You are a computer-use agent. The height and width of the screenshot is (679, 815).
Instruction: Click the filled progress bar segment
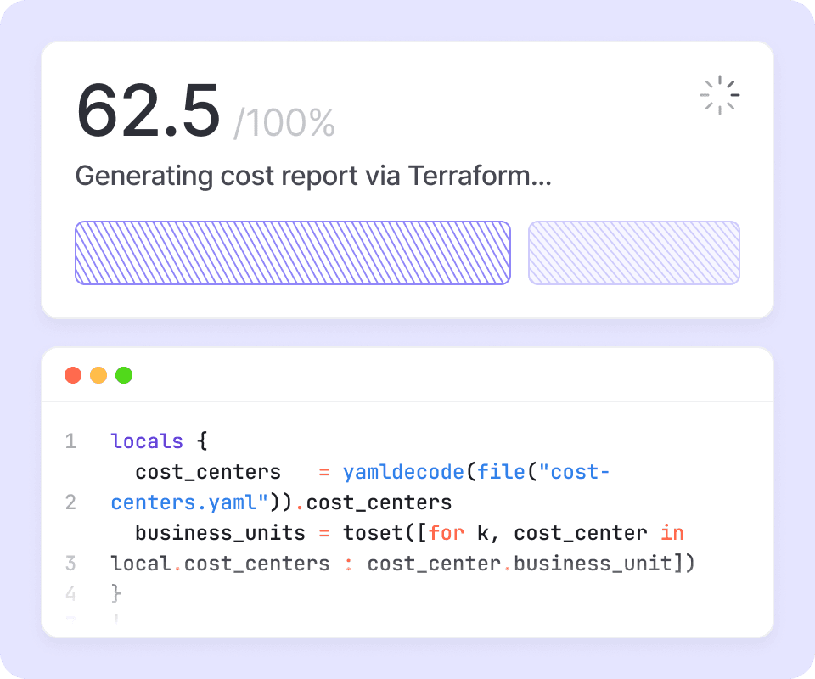pos(292,253)
